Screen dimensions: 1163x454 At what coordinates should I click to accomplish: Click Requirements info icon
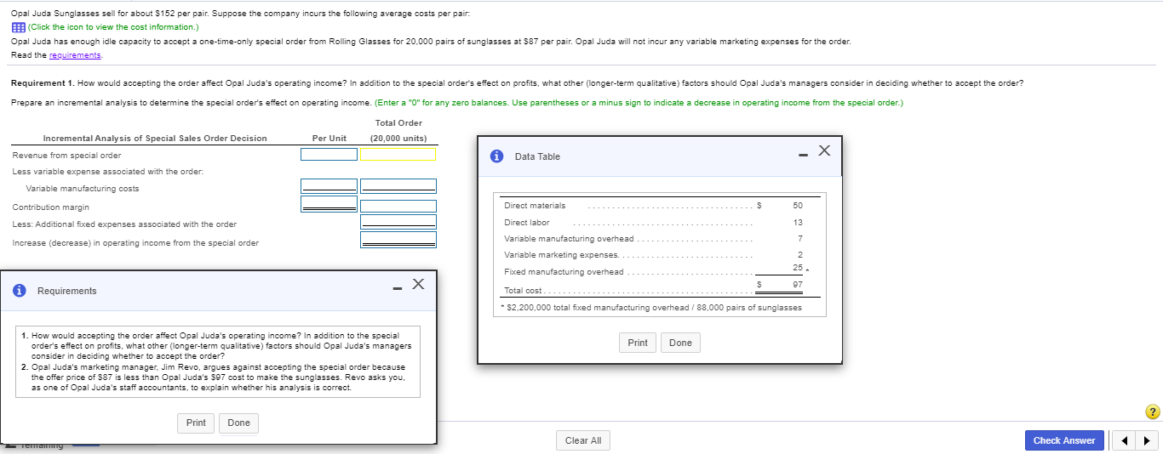[19, 291]
